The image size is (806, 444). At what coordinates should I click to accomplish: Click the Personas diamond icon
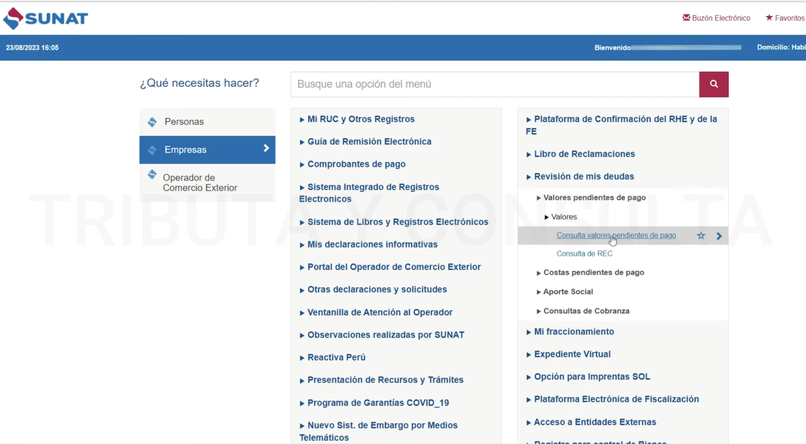click(152, 122)
